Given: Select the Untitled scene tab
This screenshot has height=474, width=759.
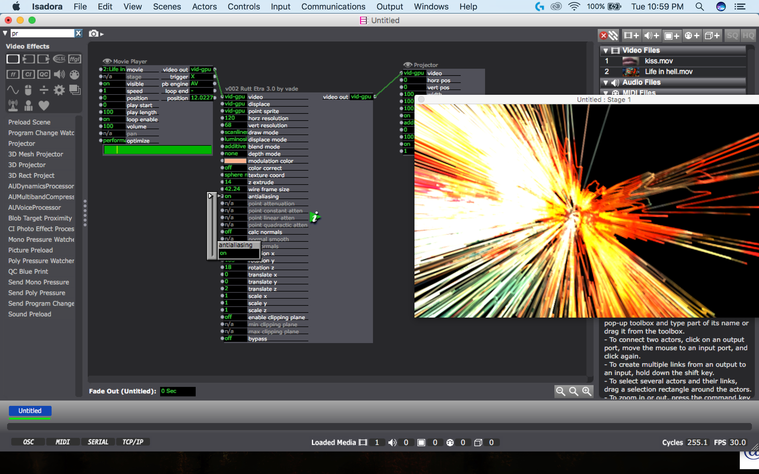Looking at the screenshot, I should click(30, 411).
